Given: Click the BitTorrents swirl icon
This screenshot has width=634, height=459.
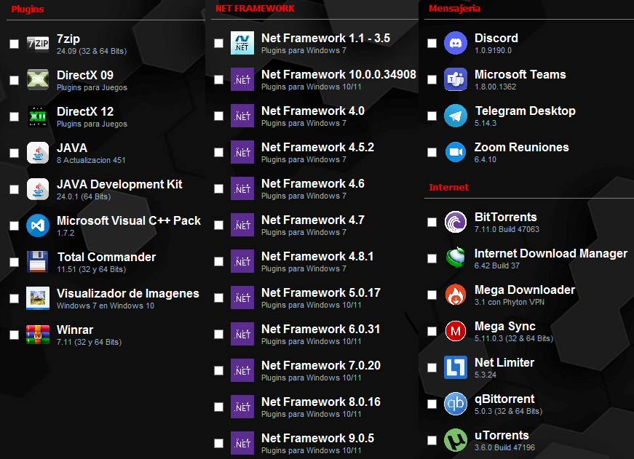Looking at the screenshot, I should [x=455, y=222].
